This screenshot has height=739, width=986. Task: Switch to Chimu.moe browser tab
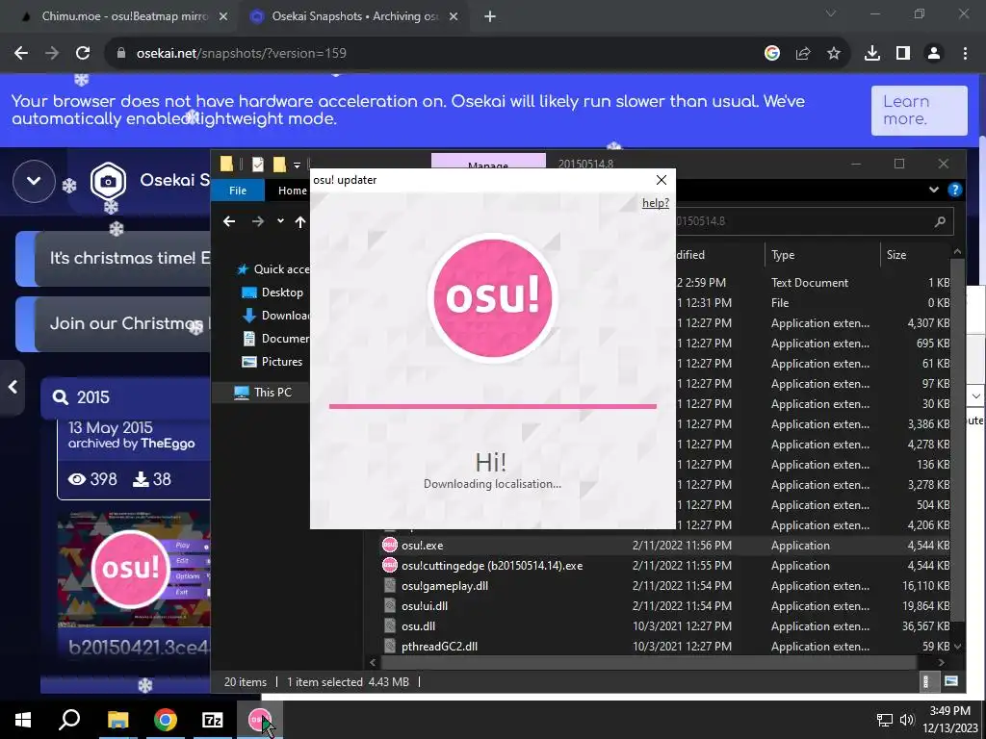[124, 17]
